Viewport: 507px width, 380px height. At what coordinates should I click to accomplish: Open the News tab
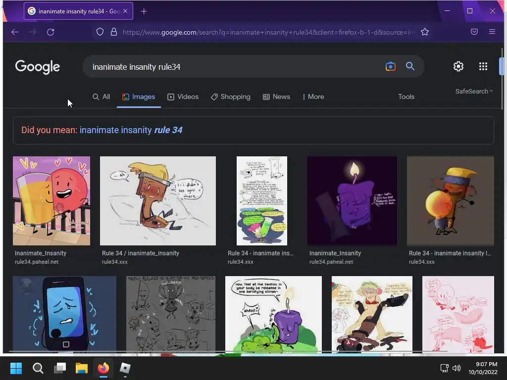click(x=276, y=96)
